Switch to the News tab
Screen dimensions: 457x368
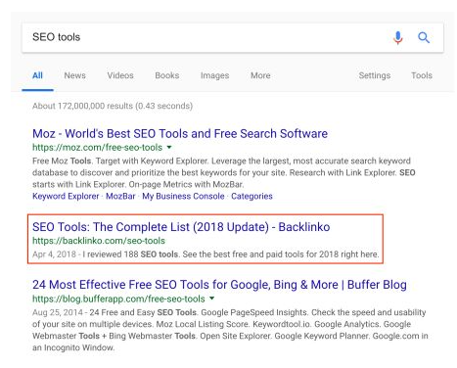pyautogui.click(x=74, y=75)
